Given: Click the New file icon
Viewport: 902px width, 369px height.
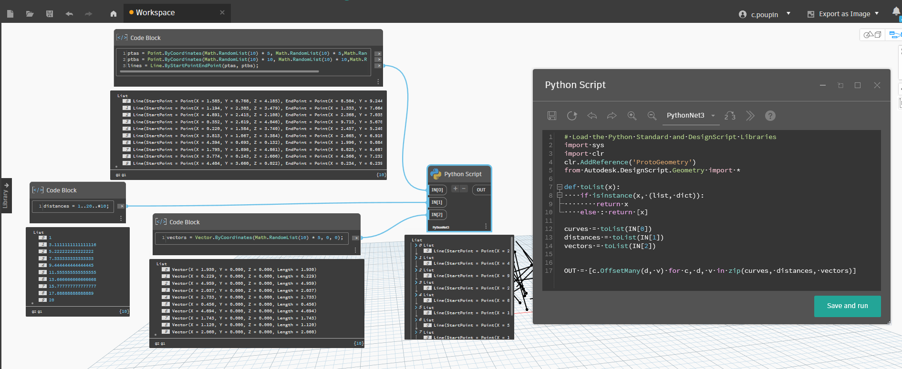Looking at the screenshot, I should [x=10, y=14].
